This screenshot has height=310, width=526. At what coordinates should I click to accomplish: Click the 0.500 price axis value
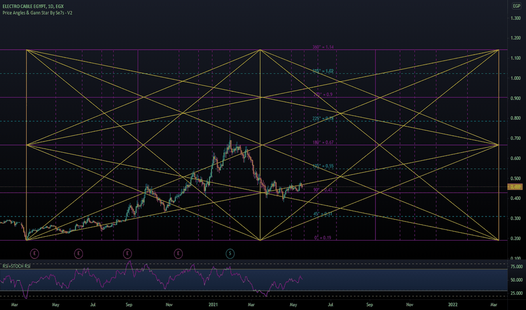coord(516,178)
